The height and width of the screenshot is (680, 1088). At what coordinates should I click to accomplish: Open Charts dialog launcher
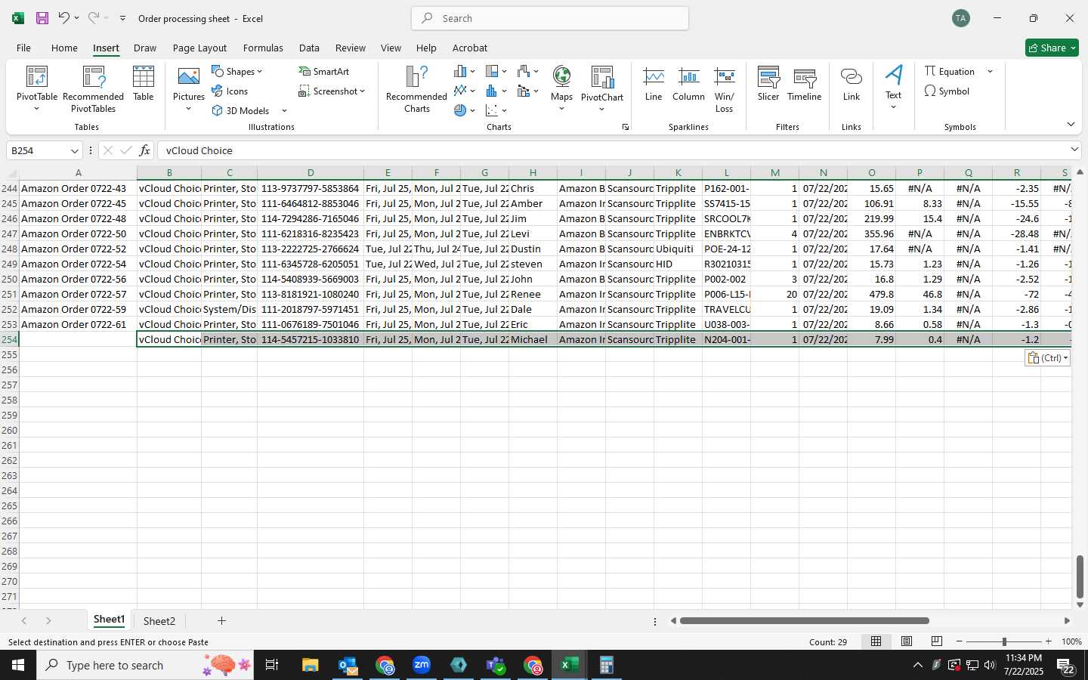(626, 127)
